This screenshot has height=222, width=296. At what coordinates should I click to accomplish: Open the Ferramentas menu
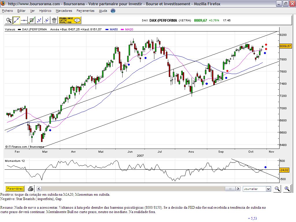pyautogui.click(x=86, y=11)
